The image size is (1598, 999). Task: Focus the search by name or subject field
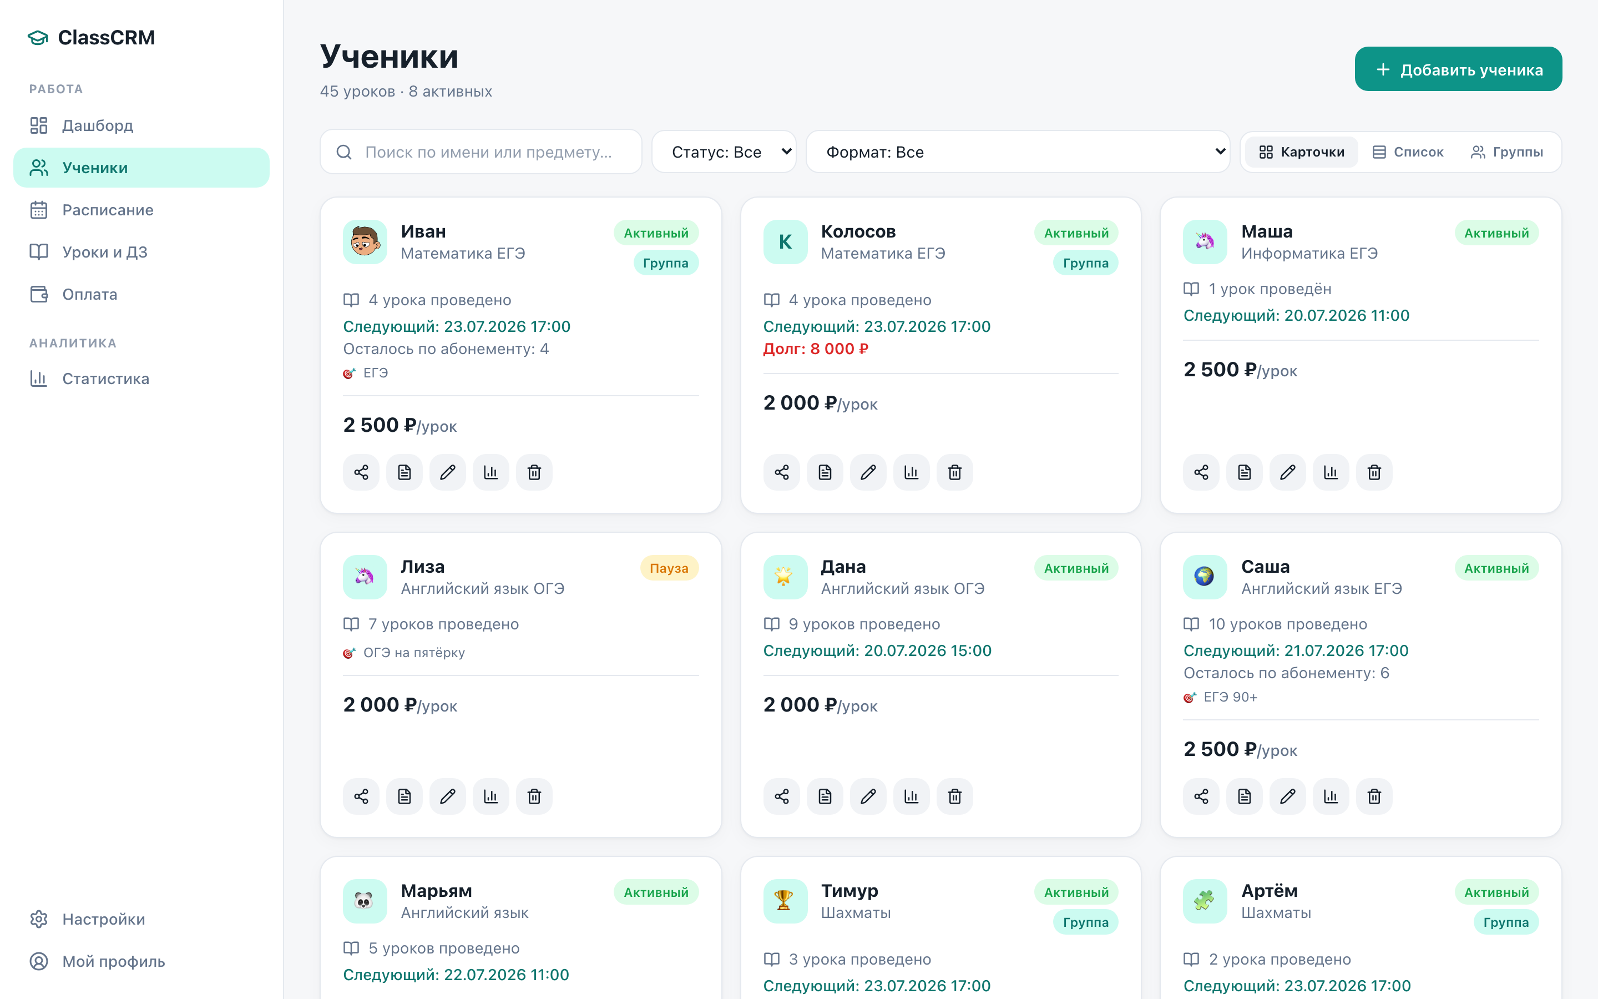[x=481, y=152]
